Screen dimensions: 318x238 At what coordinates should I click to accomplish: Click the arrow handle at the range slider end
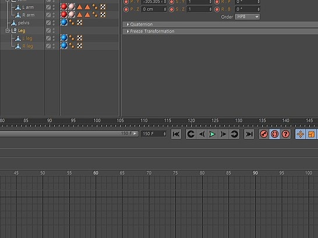point(135,133)
